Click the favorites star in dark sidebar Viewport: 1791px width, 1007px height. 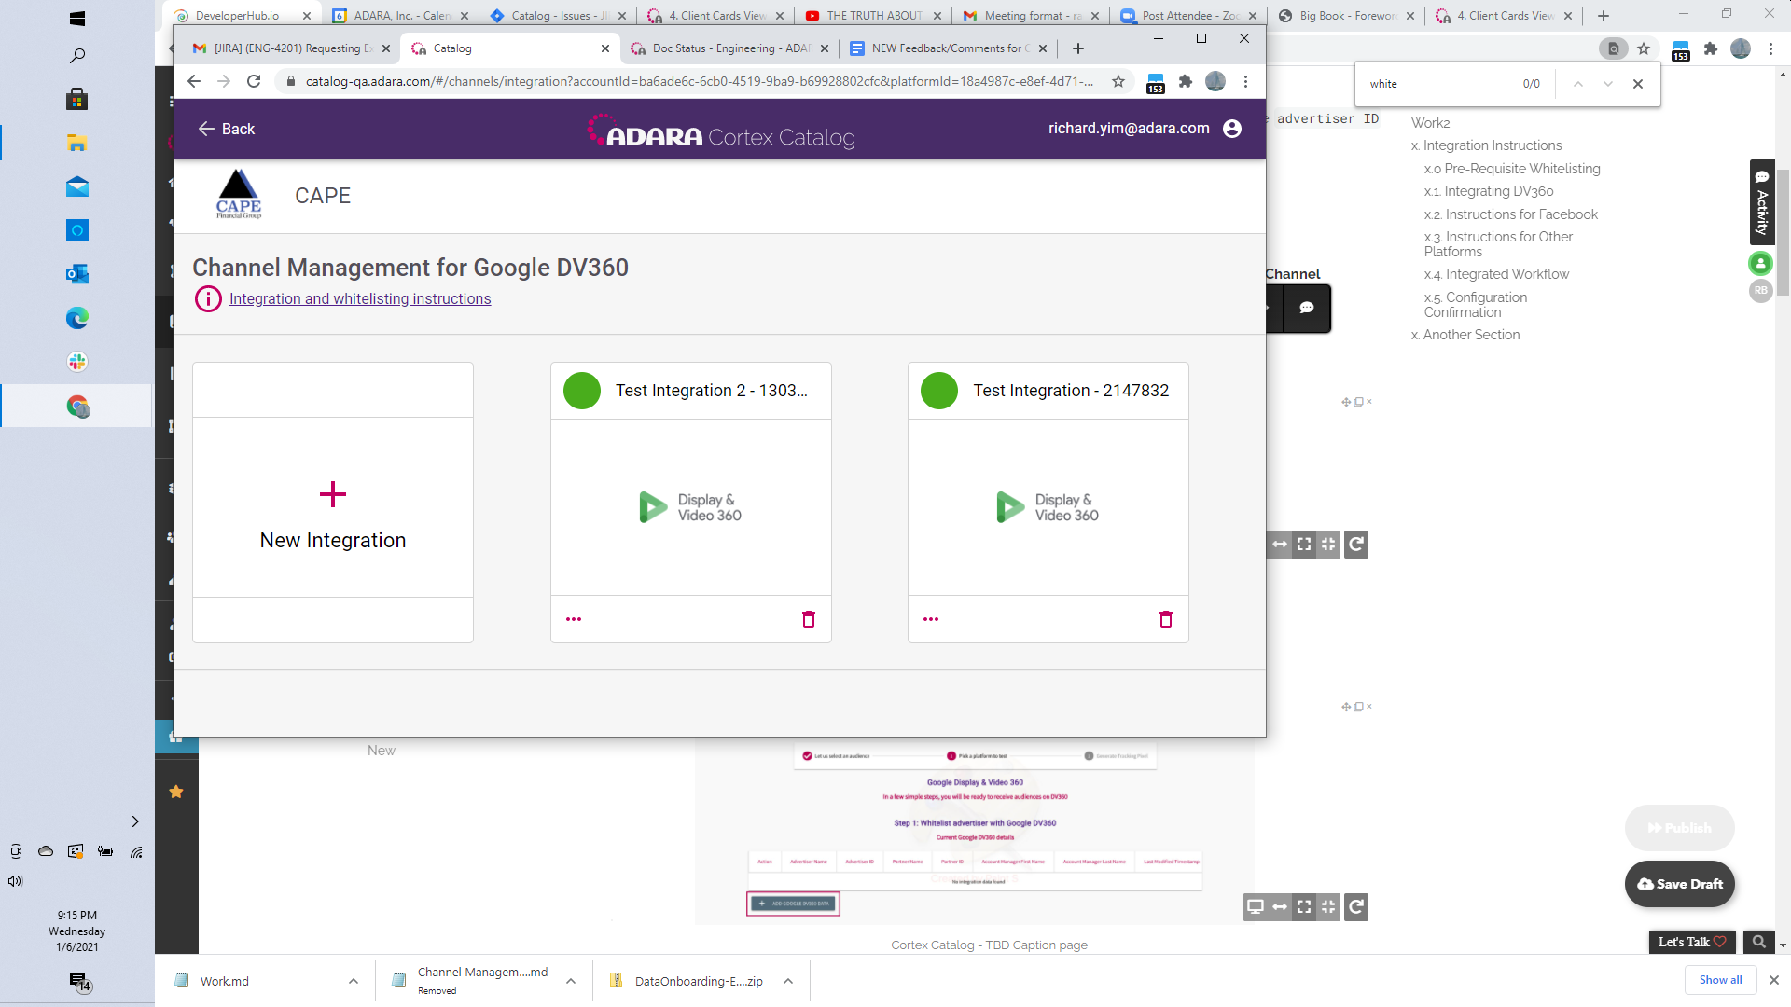click(175, 793)
